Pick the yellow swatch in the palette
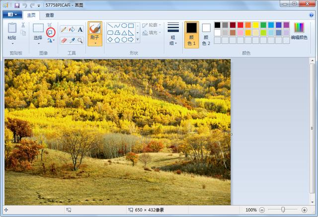Screen dimensions: 318x217 coord(255,25)
